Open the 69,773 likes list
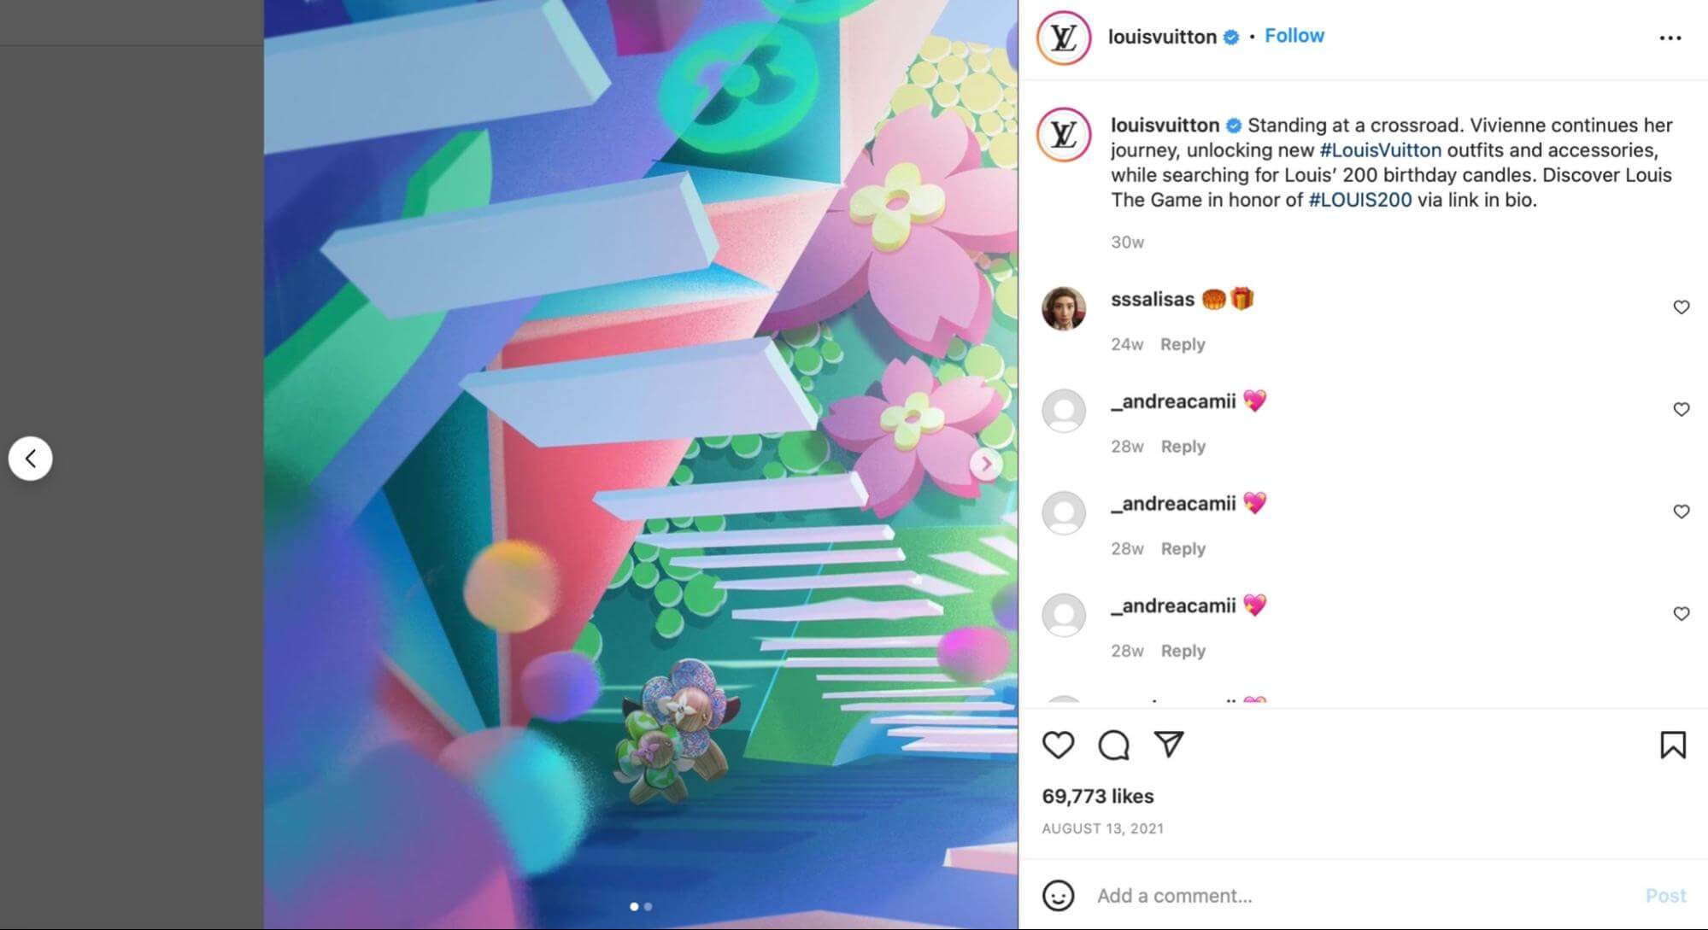Screen dimensions: 1708x930 (1097, 796)
